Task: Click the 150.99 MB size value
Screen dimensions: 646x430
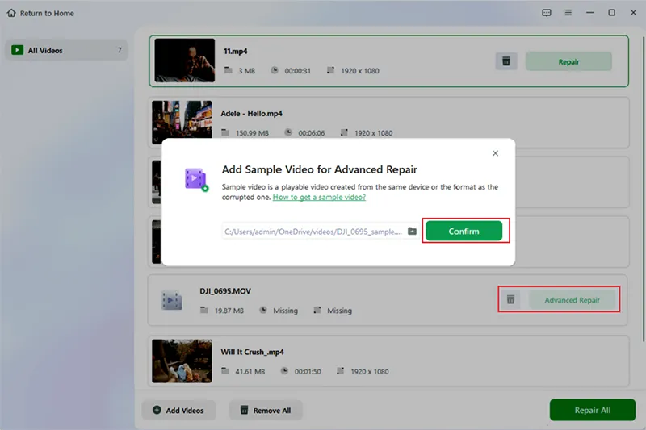Action: (x=252, y=133)
